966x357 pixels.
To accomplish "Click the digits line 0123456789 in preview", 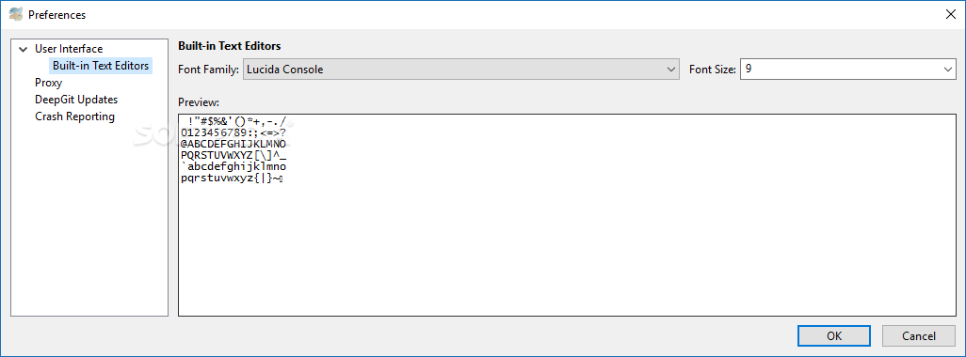I will tap(234, 132).
